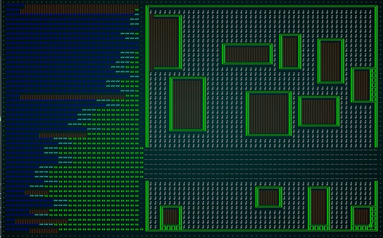Screen dimensions: 383x238
Task: Select the building attached to the upper compound's left wall
Action: click(166, 42)
